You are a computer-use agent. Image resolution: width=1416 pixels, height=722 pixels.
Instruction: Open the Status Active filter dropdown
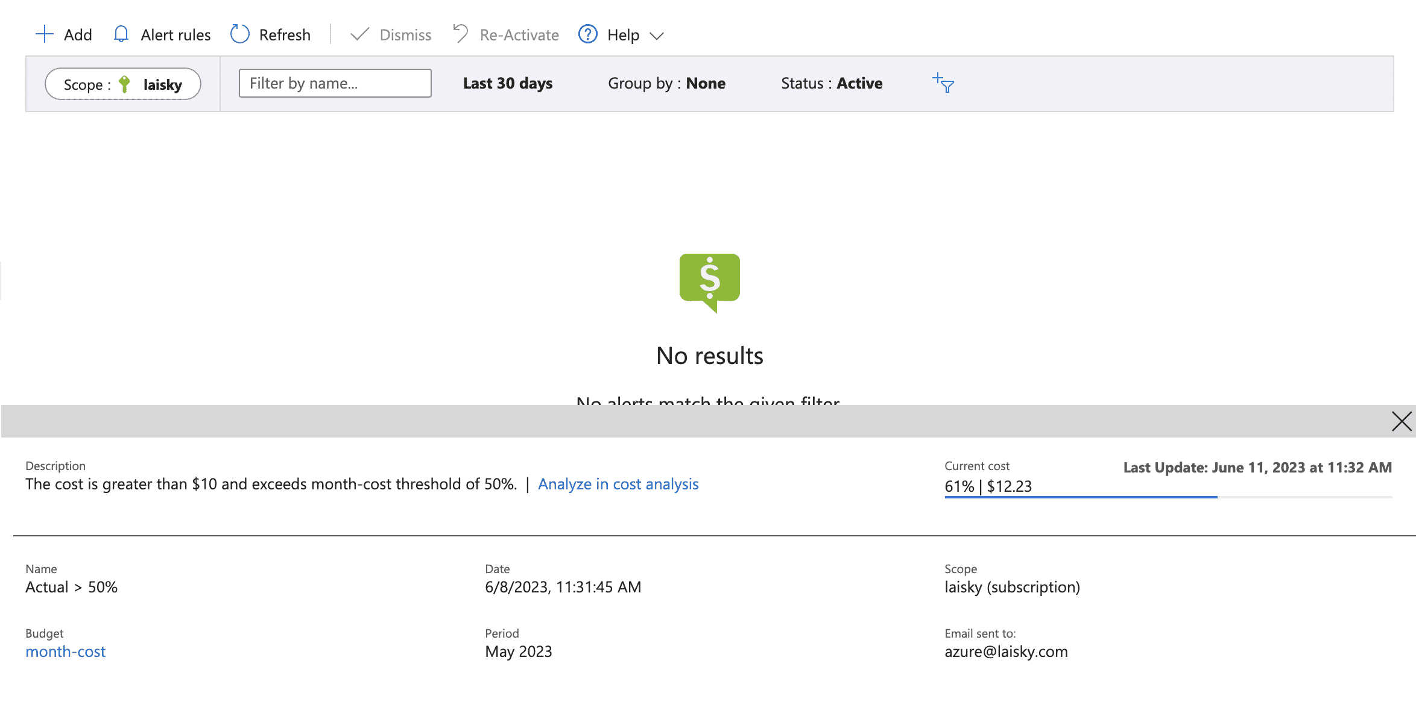tap(831, 83)
